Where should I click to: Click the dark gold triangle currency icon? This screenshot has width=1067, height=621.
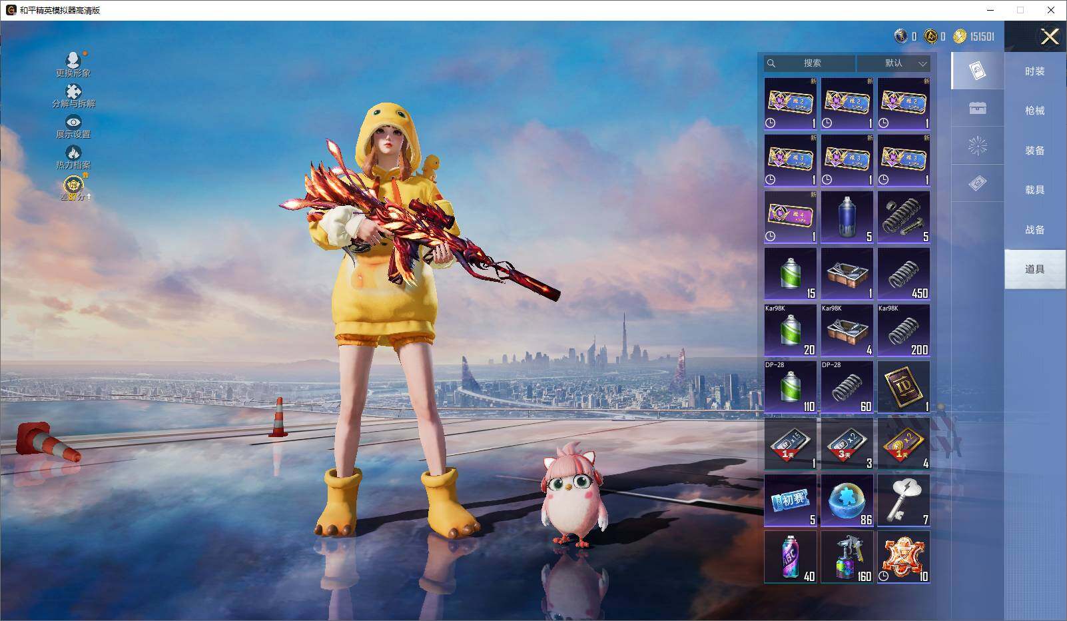[x=930, y=36]
